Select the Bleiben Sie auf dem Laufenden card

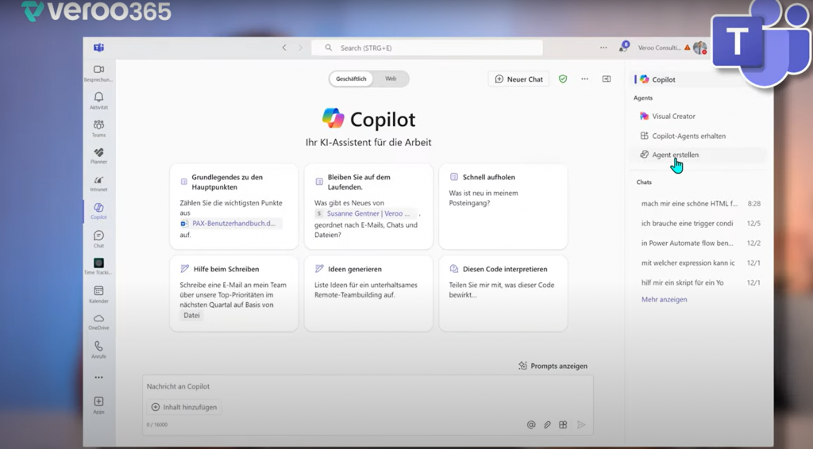tap(368, 206)
